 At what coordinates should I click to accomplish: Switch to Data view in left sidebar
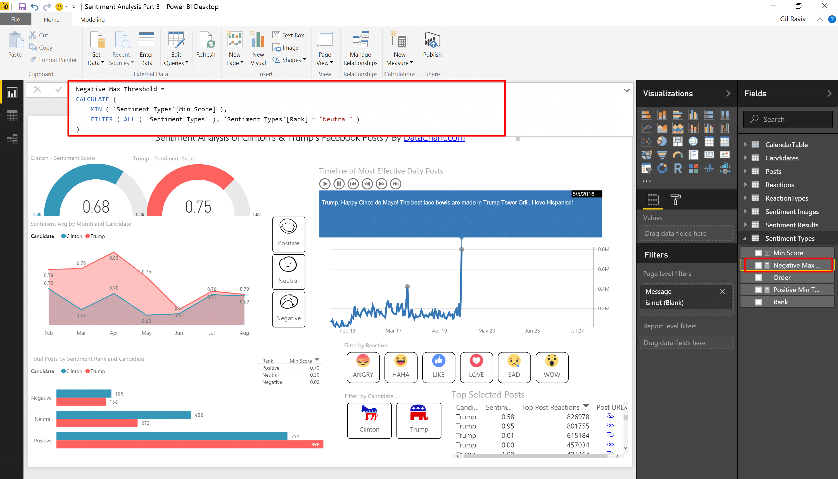point(12,116)
